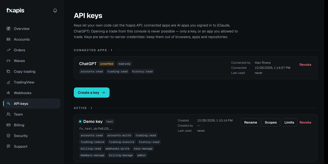Click ChatGPT's accounts:read scope tag
This screenshot has height=164, width=328.
[x=92, y=72]
